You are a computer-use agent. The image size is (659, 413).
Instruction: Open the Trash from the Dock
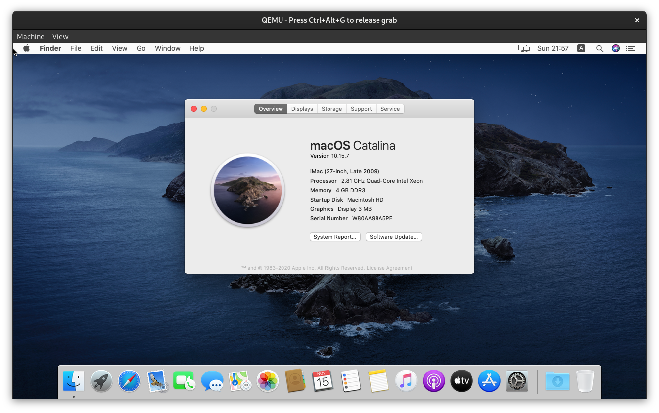click(585, 381)
